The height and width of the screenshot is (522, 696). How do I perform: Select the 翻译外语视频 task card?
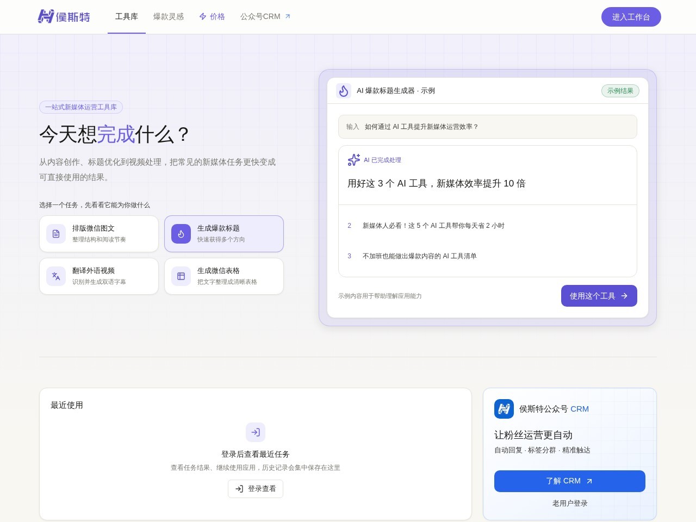click(99, 276)
